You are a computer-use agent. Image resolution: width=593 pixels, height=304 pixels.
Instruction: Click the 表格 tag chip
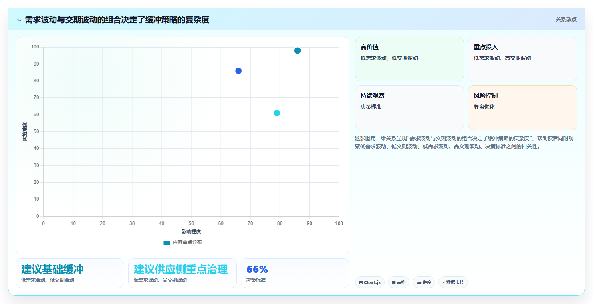pyautogui.click(x=398, y=282)
